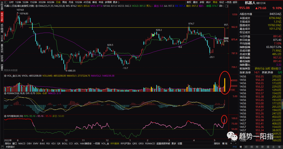Select the KDJ indicator tab
The width and height of the screenshot is (283, 149).
(x=53, y=144)
